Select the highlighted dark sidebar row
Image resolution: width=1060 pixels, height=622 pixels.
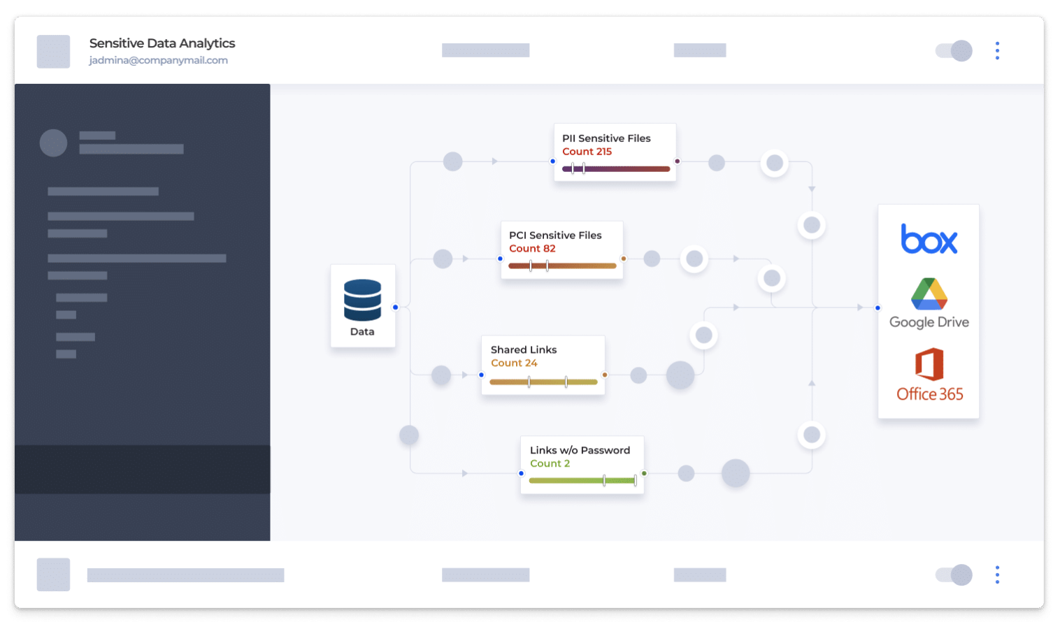(x=143, y=470)
